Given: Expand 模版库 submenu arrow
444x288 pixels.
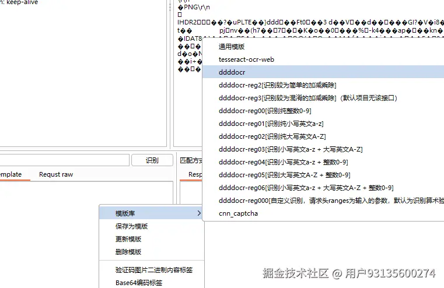Looking at the screenshot, I should click(x=199, y=213).
